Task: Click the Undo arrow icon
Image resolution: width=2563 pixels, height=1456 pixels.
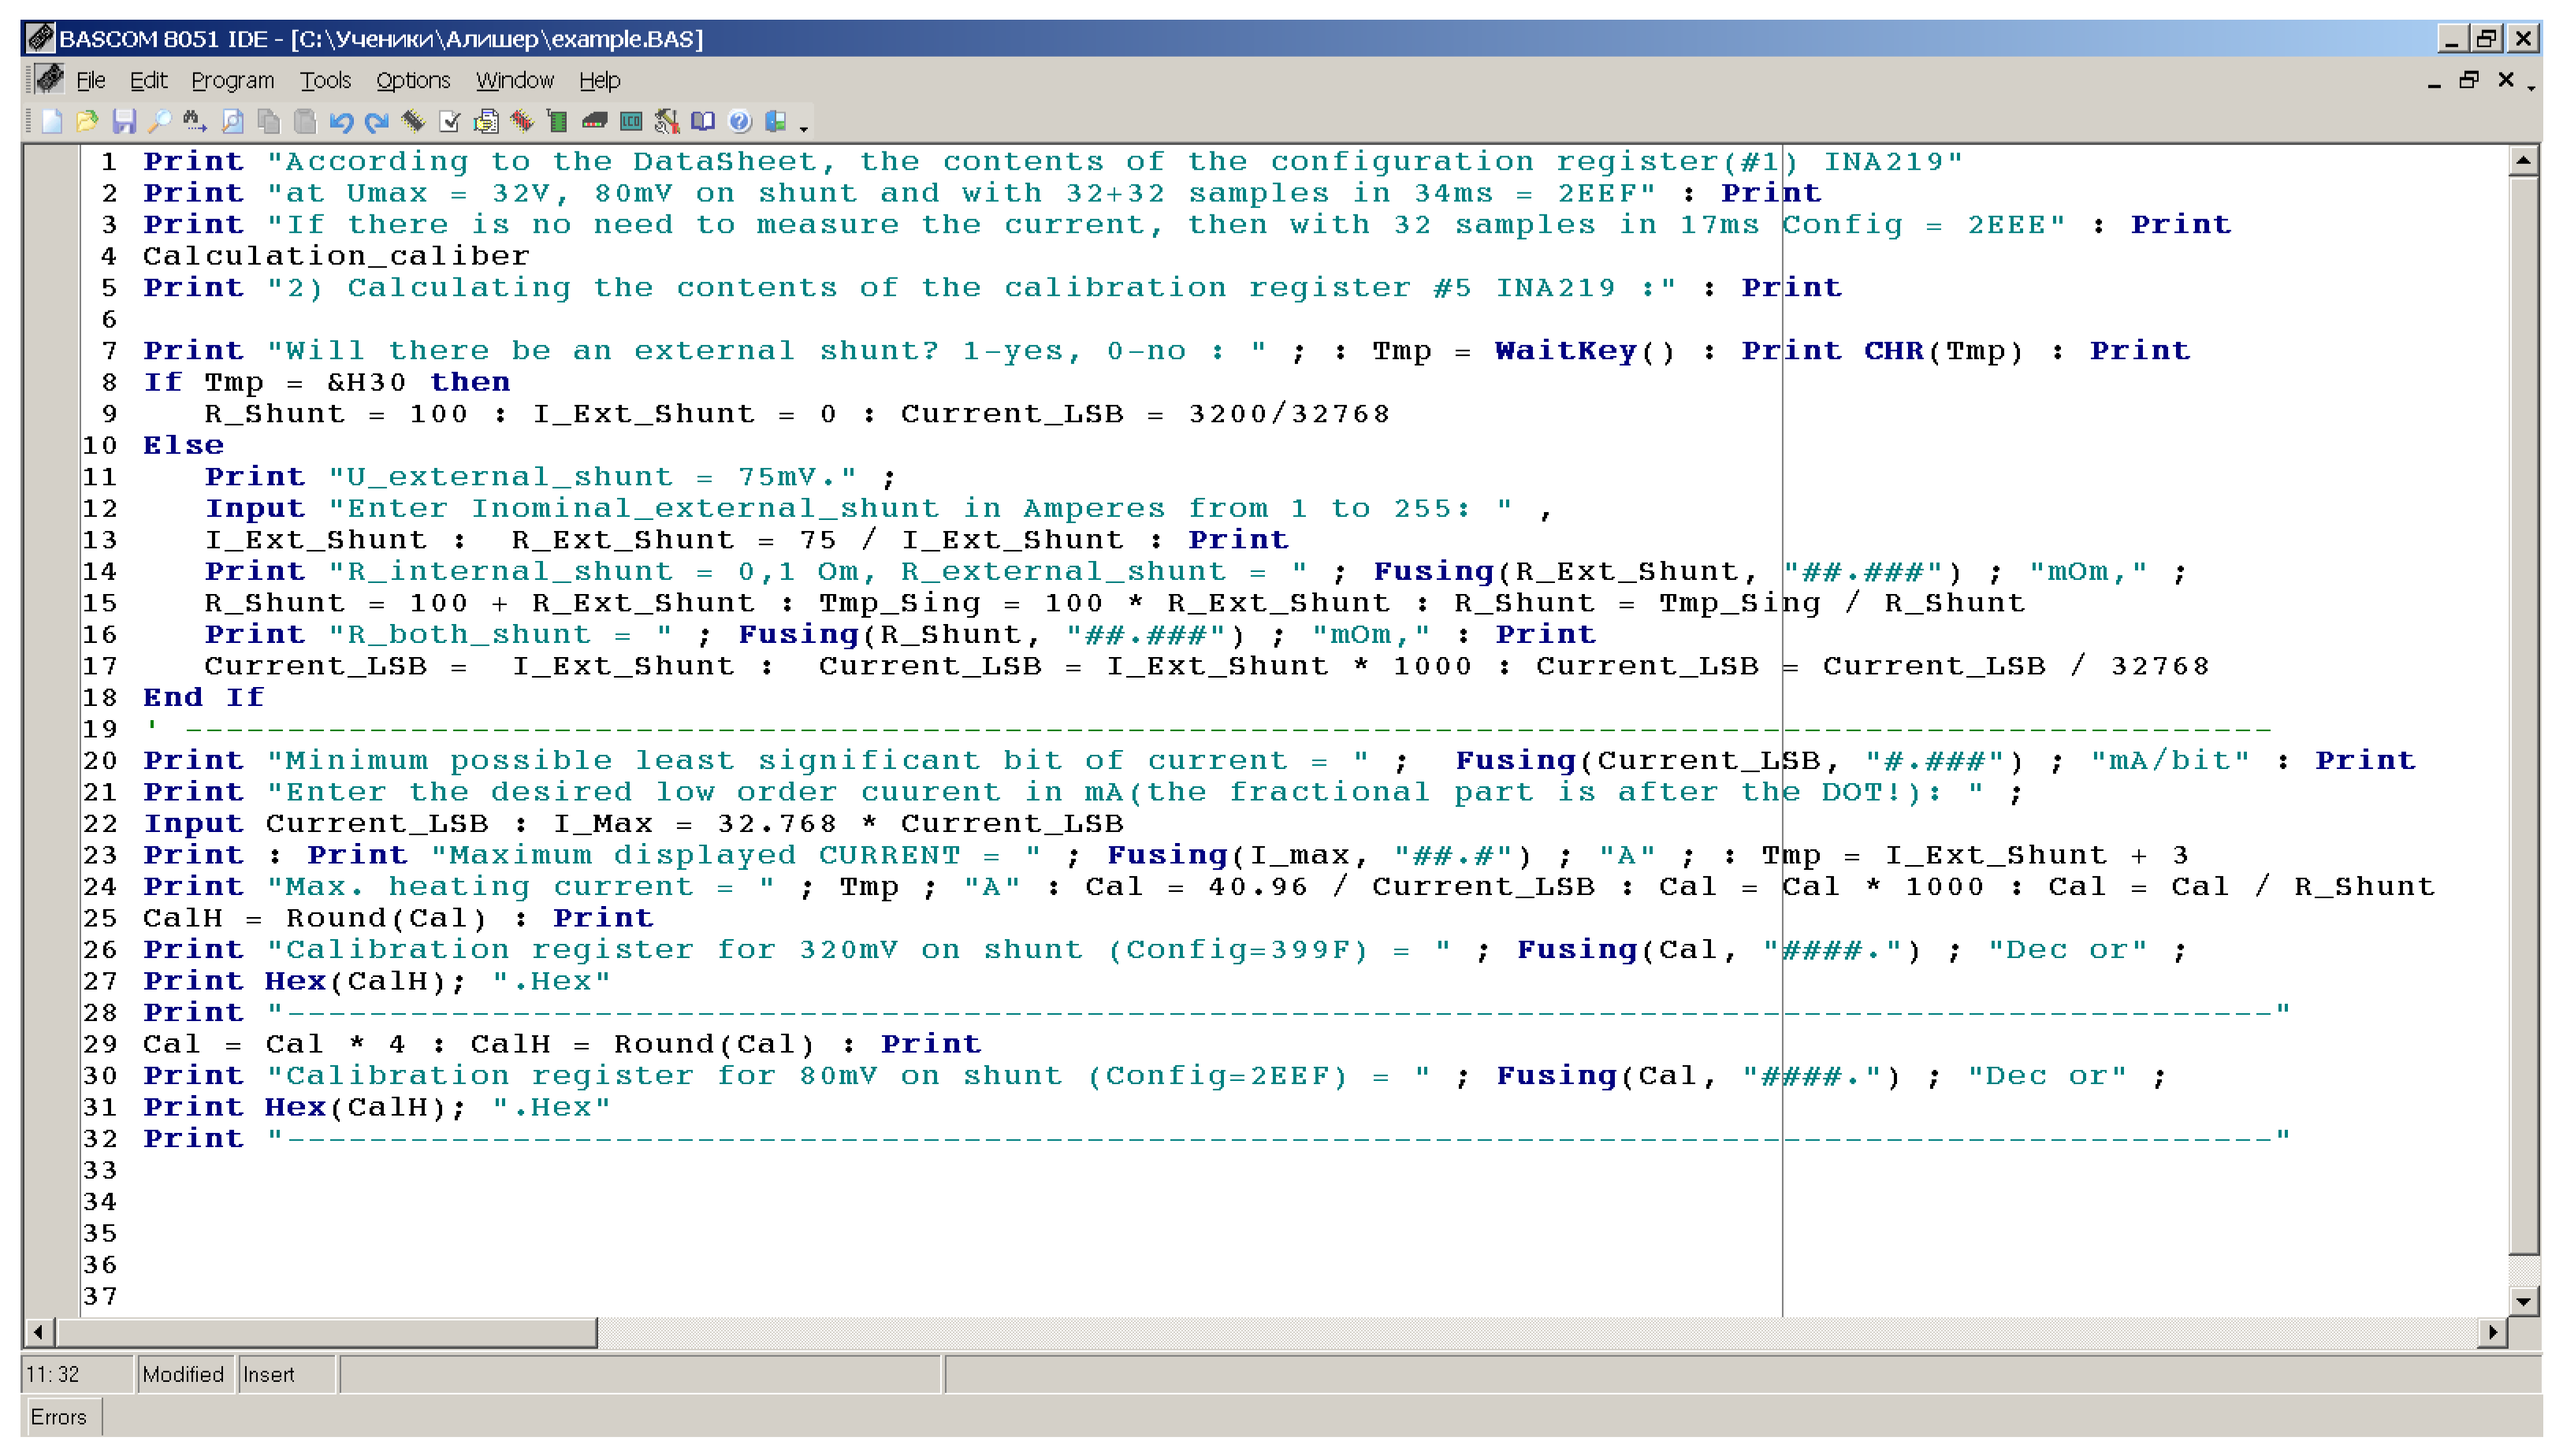Action: pos(341,122)
